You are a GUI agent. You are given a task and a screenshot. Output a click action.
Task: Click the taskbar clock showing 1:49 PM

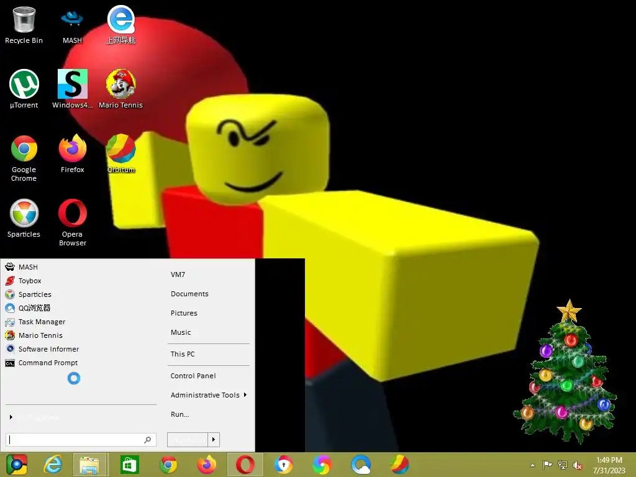coord(609,465)
